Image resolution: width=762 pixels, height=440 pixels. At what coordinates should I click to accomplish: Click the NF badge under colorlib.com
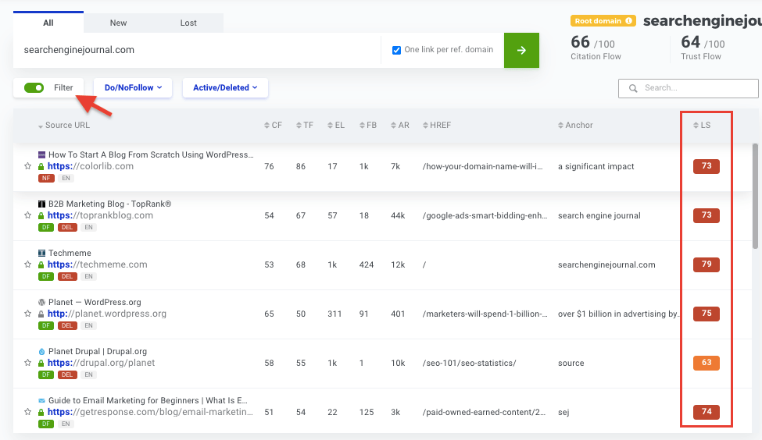tap(46, 178)
